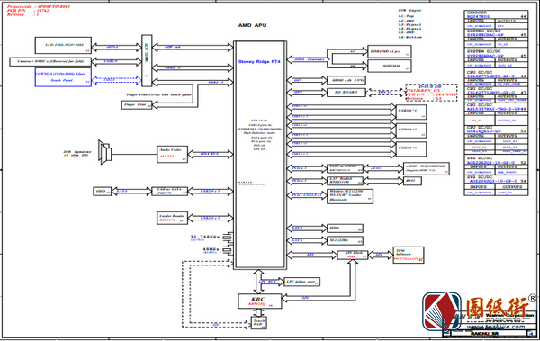Click the LPC debug port block
Screen dimensions: 540x341
click(302, 282)
